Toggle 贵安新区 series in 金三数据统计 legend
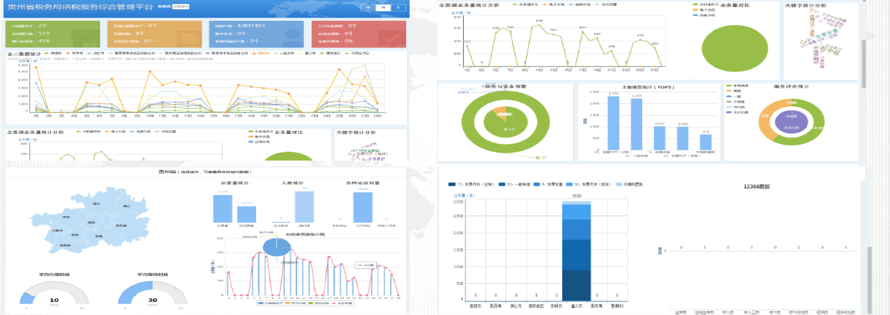The height and width of the screenshot is (315, 890). (x=330, y=53)
